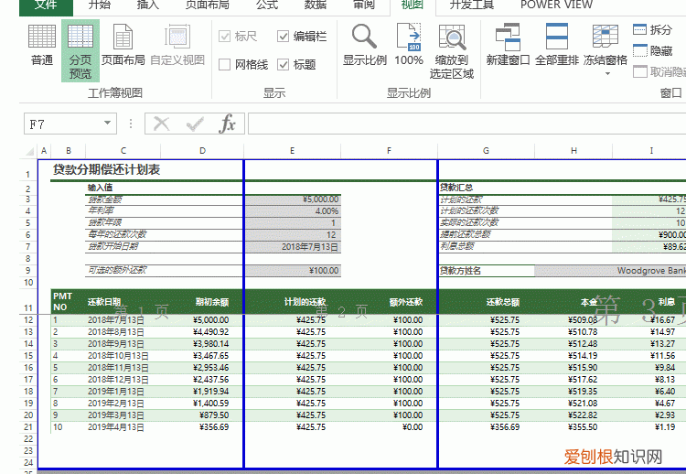
Task: Click header cell 计划的还款
Action: pos(305,302)
